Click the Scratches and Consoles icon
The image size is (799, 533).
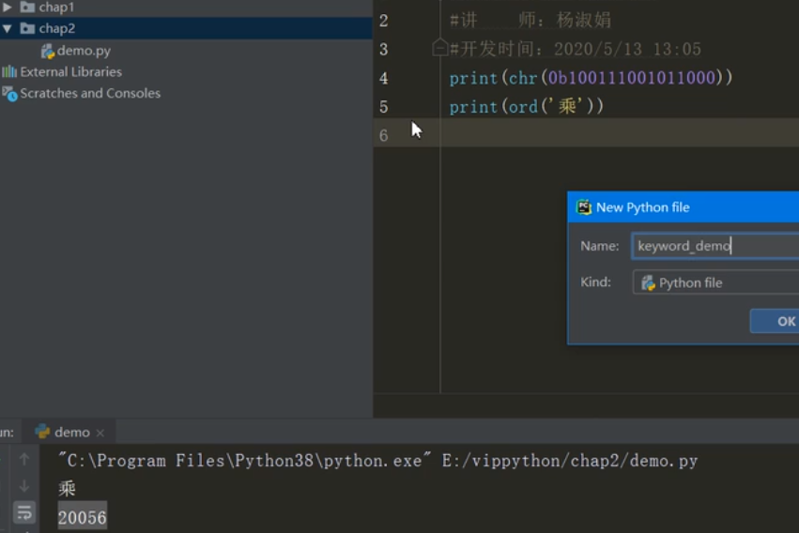[9, 94]
